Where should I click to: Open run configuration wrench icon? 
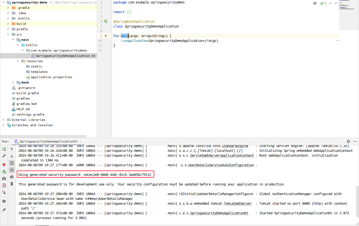4,156
